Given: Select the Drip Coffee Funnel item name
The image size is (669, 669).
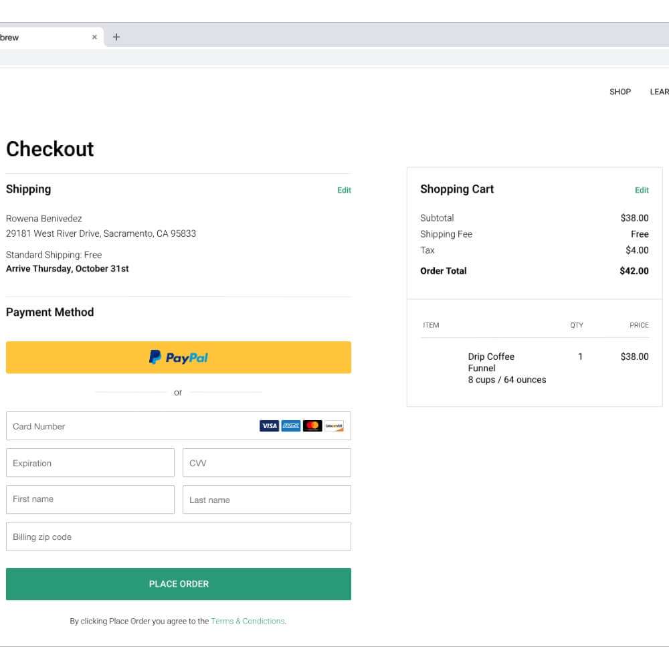Looking at the screenshot, I should click(491, 362).
